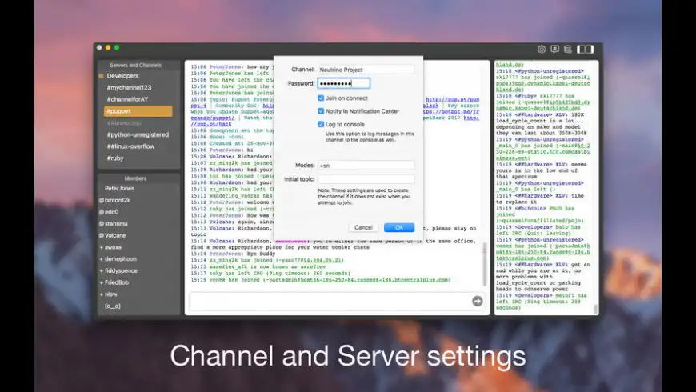Toggle the Join on connect checkbox
This screenshot has height=392, width=696.
321,98
